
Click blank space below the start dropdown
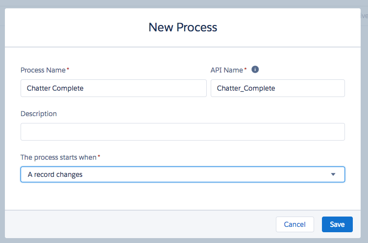(x=182, y=197)
